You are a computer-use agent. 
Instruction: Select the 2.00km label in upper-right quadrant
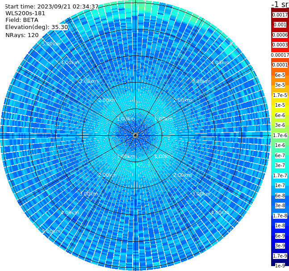182,100
